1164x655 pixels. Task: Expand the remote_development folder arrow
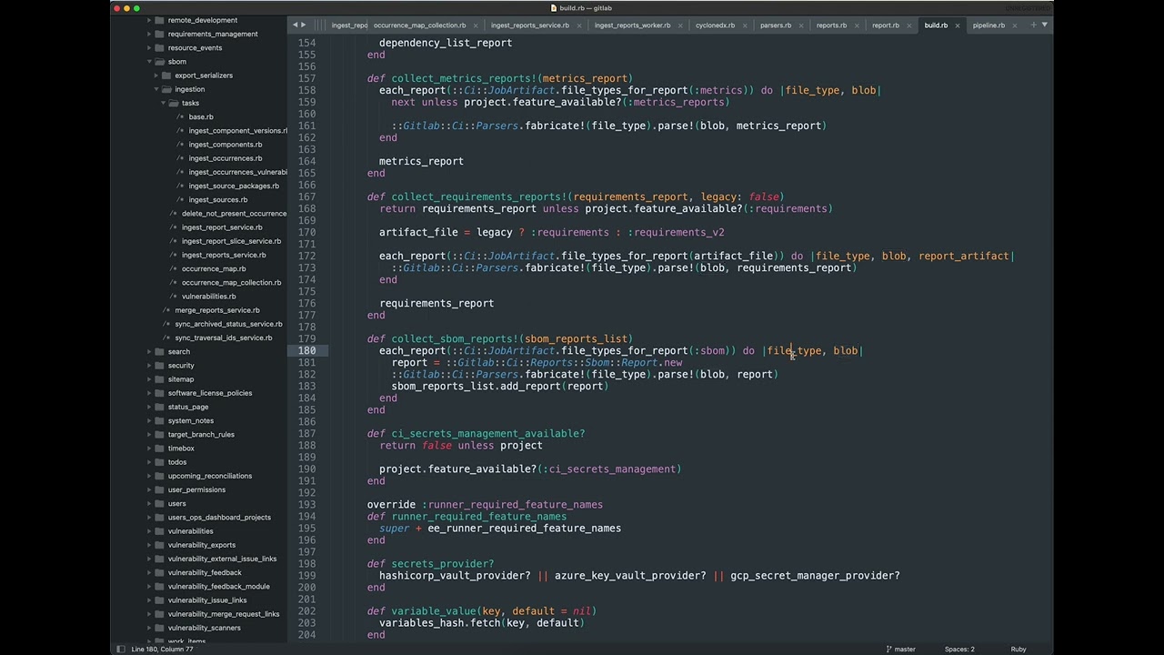click(149, 20)
